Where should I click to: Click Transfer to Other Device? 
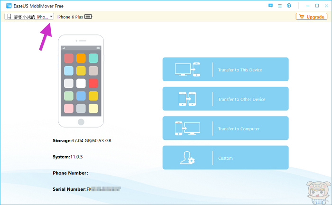(x=225, y=99)
